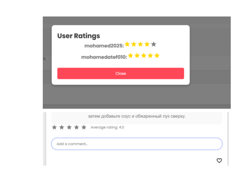Rate four stars using fourth gray star
The image size is (250, 177).
point(76,127)
